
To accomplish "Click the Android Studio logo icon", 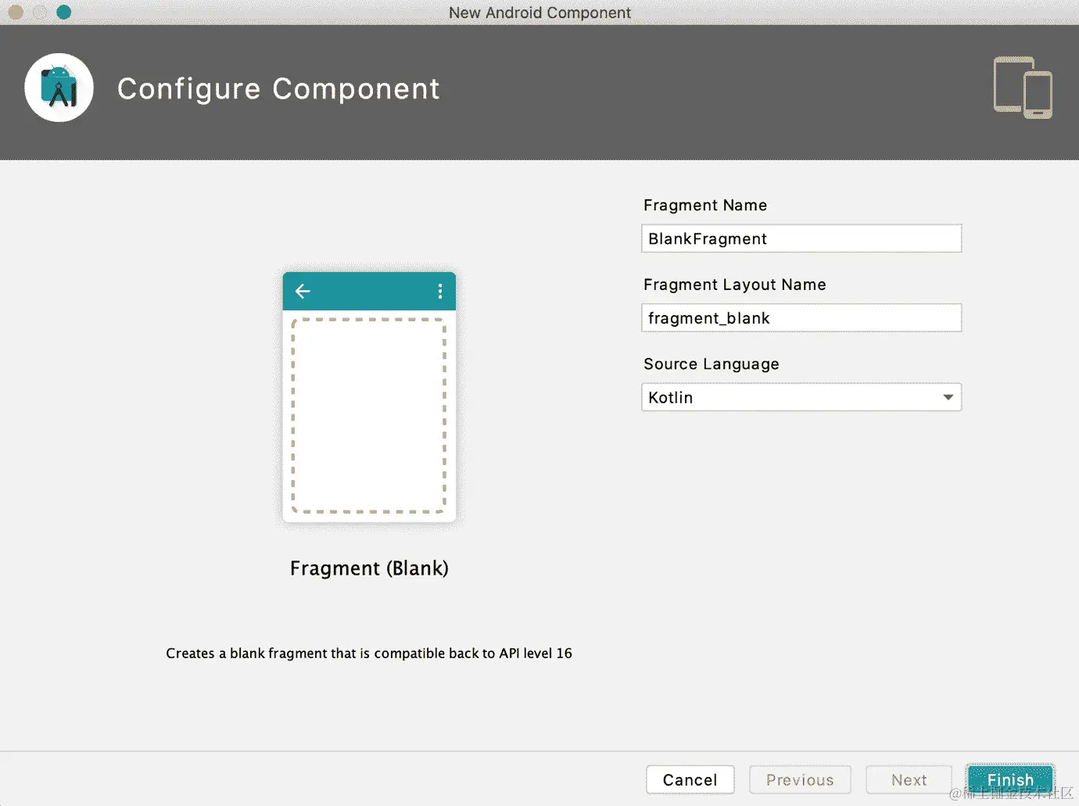I will [59, 88].
